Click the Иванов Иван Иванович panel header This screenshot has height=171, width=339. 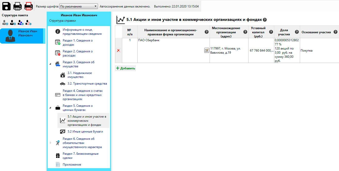point(79,15)
